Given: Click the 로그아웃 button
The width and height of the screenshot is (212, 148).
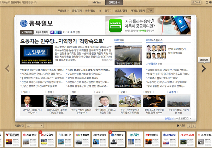Looking at the screenshot, I should point(196,2).
